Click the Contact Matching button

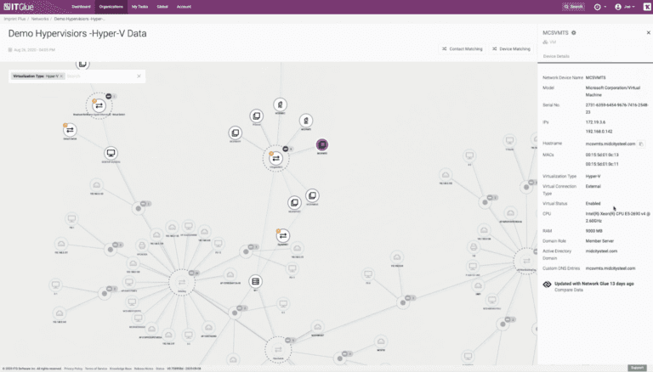[x=463, y=48]
